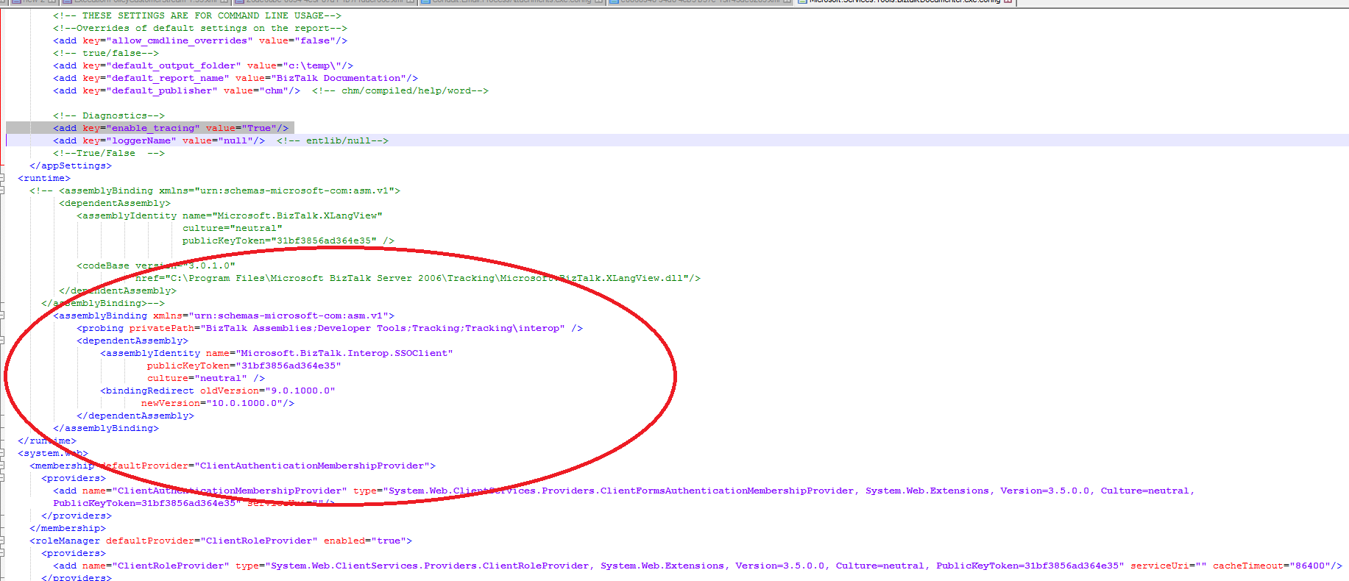Click the publicKeyToken line below XLangView culture
The width and height of the screenshot is (1349, 581).
288,240
